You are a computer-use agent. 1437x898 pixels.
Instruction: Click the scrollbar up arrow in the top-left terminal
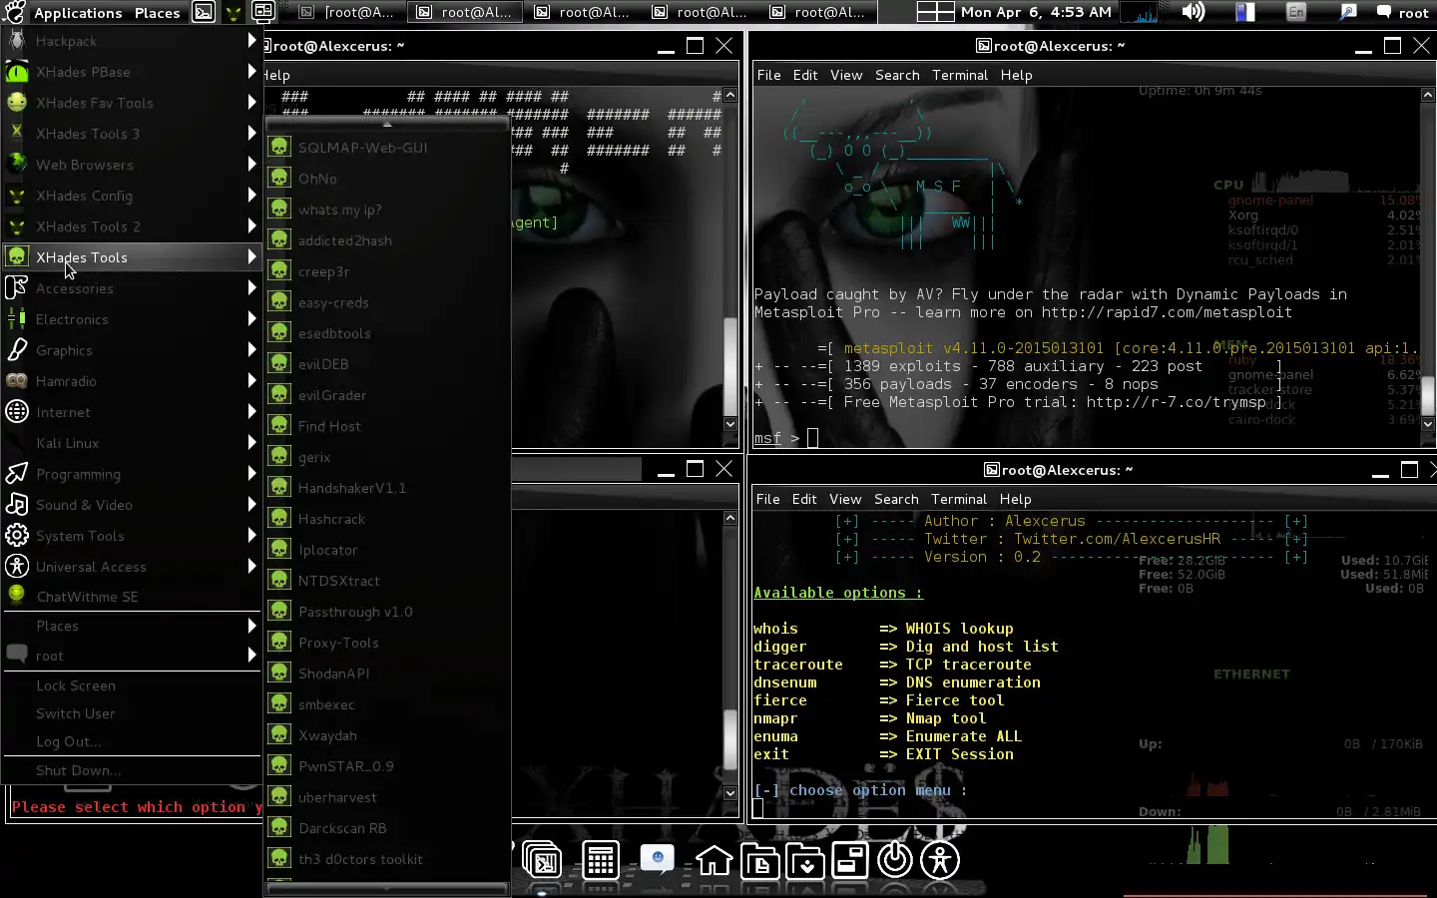[x=730, y=95]
